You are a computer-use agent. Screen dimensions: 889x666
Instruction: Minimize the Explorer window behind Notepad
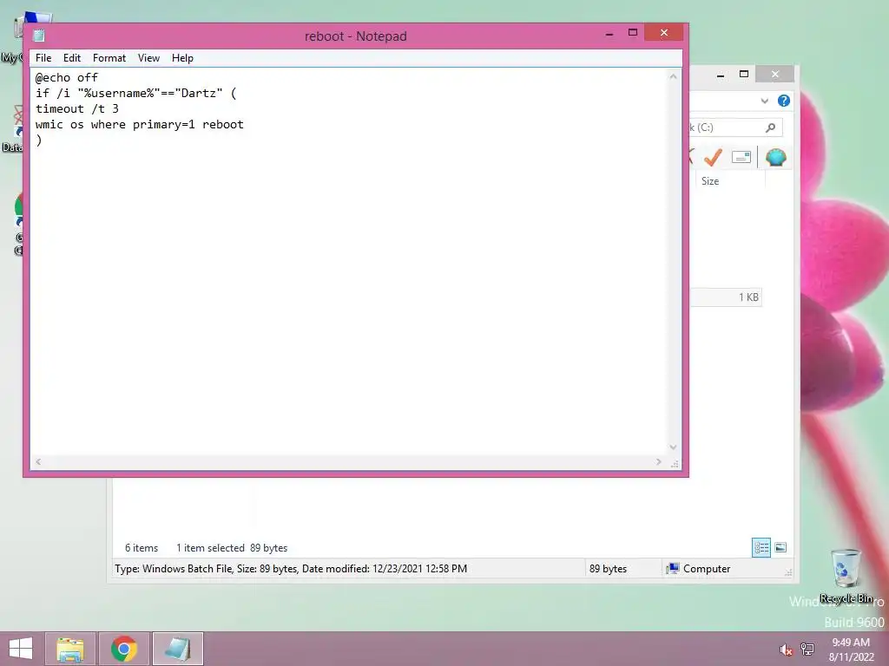721,75
